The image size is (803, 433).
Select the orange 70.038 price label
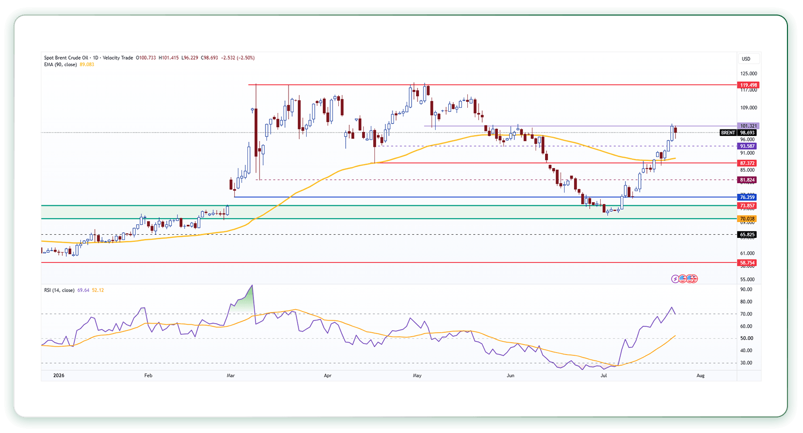click(x=747, y=219)
